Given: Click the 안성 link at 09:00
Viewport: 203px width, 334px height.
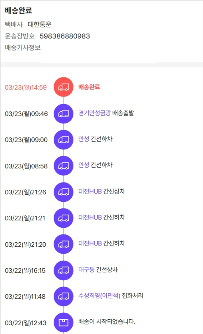Looking at the screenshot, I should pos(84,139).
